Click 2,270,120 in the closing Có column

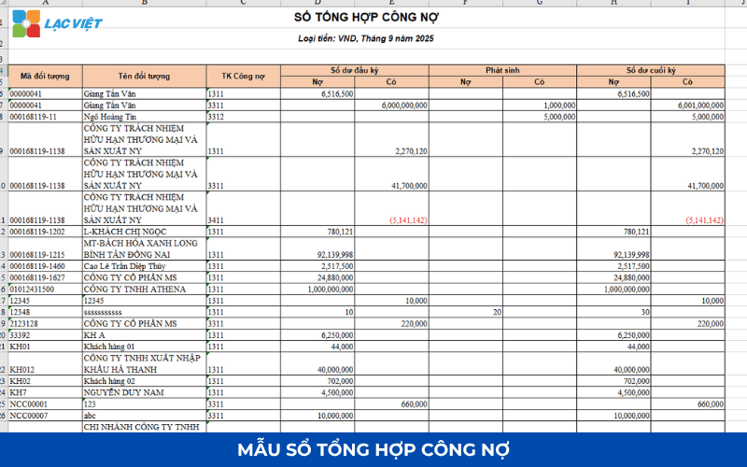point(688,140)
